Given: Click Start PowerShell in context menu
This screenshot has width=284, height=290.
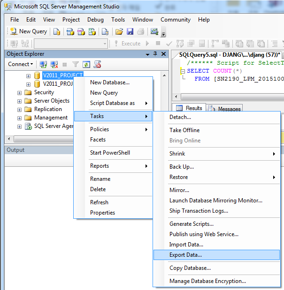Looking at the screenshot, I should pos(113,153).
